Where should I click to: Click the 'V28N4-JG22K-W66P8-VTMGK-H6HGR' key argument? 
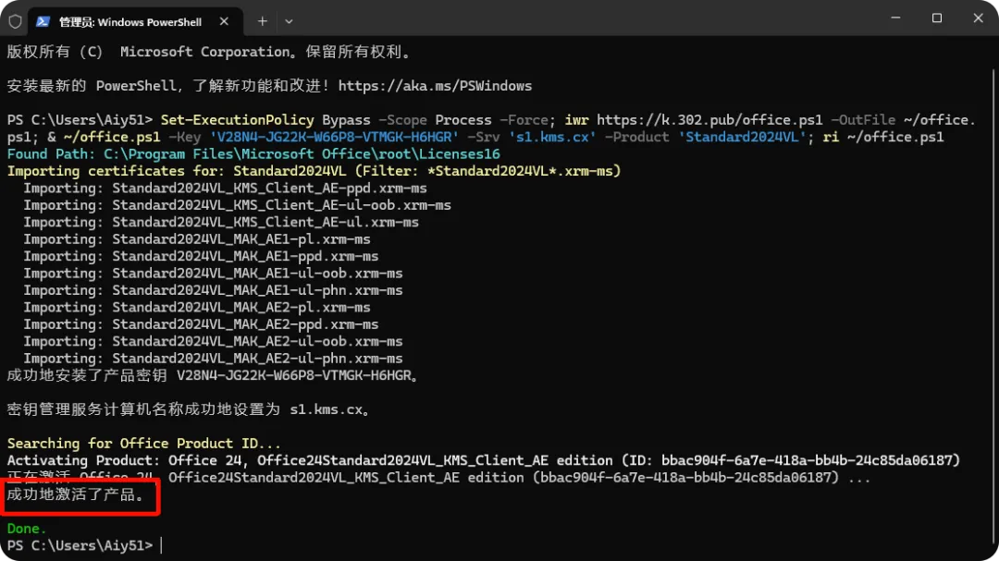coord(335,137)
